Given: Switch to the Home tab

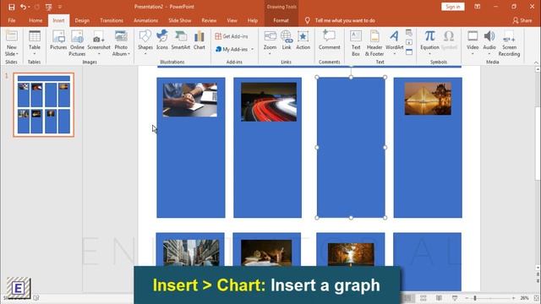Looking at the screenshot, I should coord(36,20).
